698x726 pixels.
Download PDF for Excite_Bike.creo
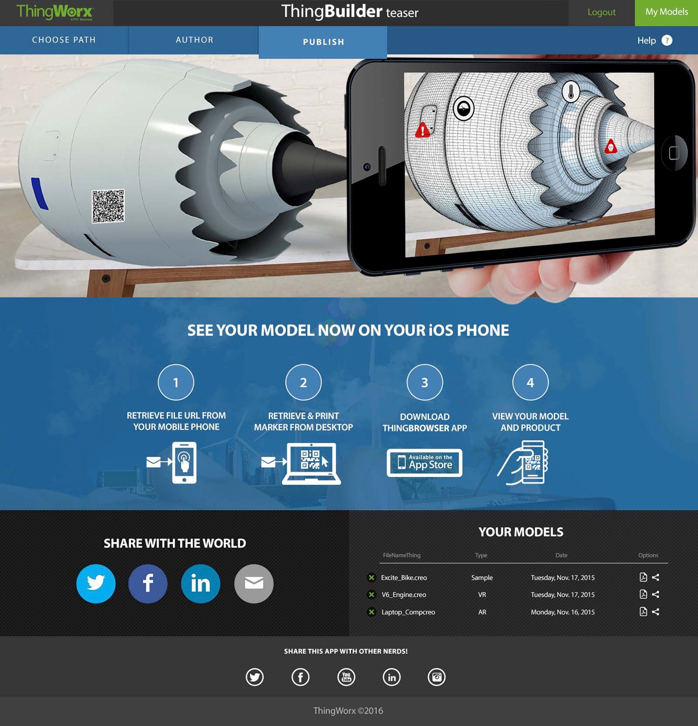click(643, 577)
